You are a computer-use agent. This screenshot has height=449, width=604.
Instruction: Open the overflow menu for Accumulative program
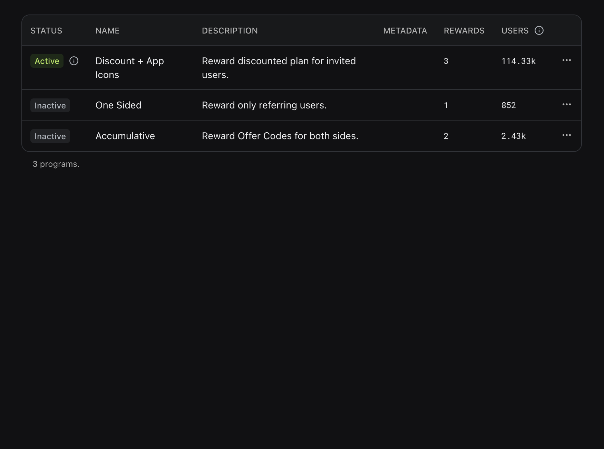tap(566, 135)
